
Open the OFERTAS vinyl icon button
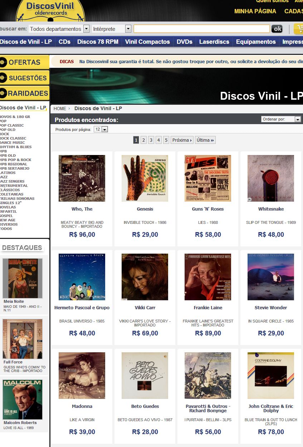click(24, 62)
